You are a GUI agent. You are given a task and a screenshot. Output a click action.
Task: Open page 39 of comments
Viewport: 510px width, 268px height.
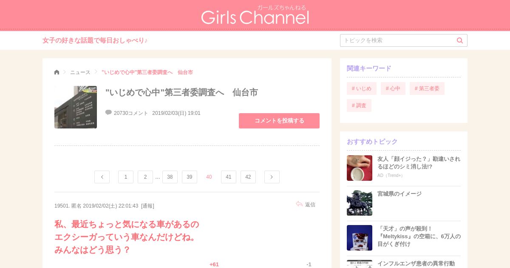click(x=190, y=177)
